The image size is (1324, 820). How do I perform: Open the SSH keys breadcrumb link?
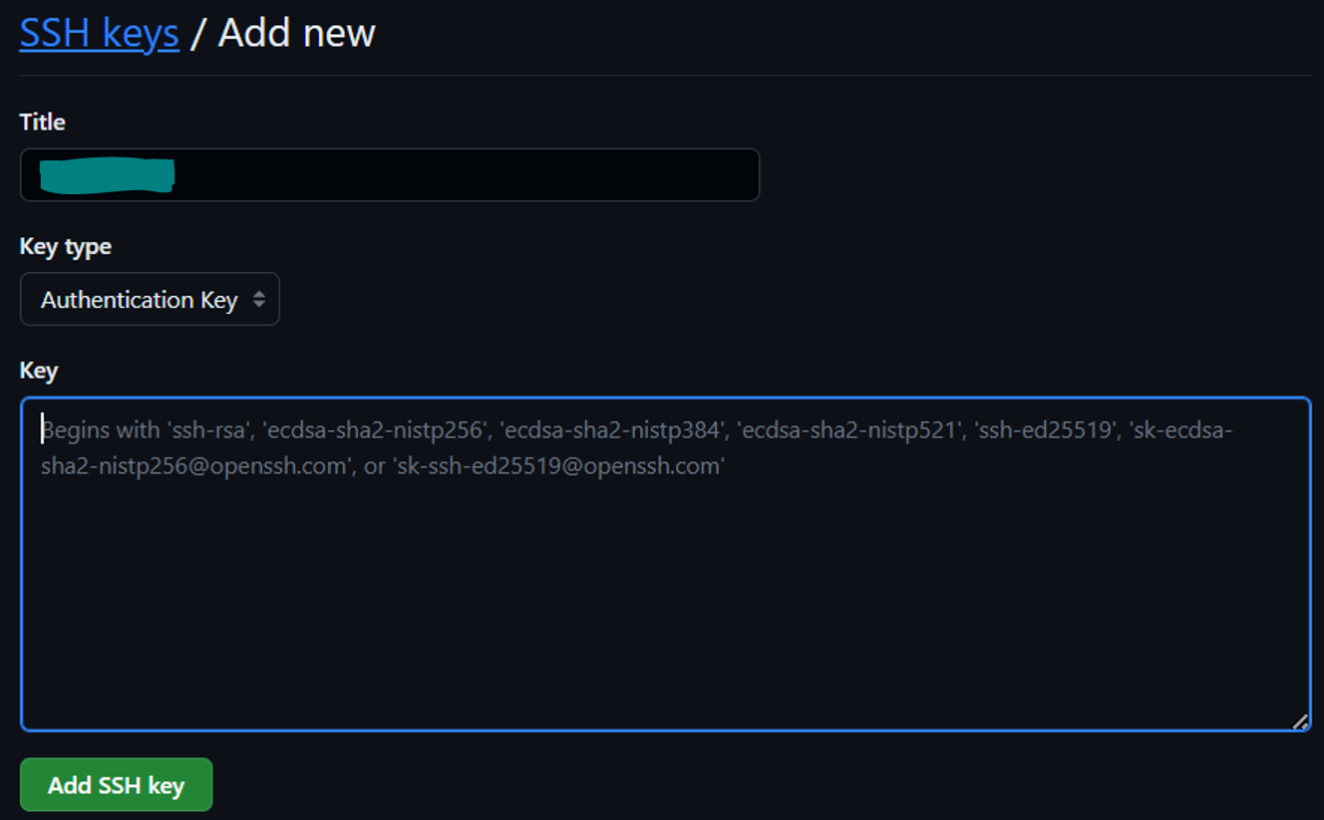click(99, 34)
